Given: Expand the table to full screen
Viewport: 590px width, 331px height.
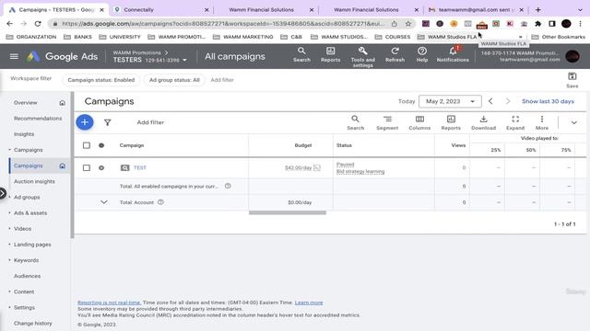Looking at the screenshot, I should 515,122.
